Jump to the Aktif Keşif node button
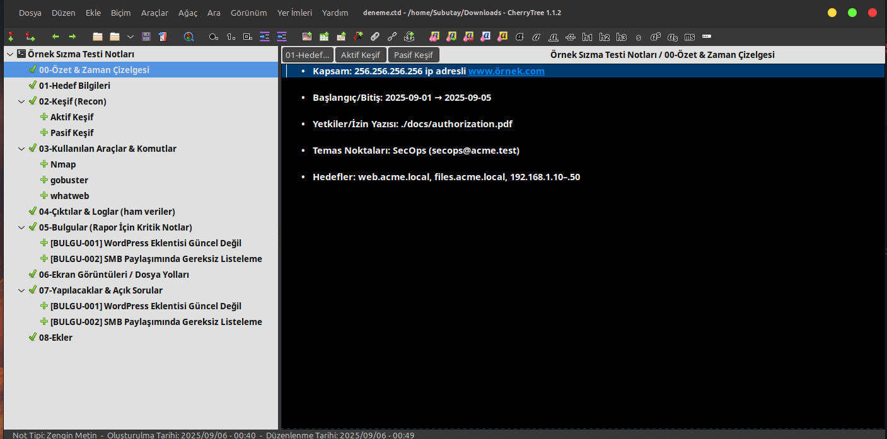This screenshot has width=887, height=439. 361,55
